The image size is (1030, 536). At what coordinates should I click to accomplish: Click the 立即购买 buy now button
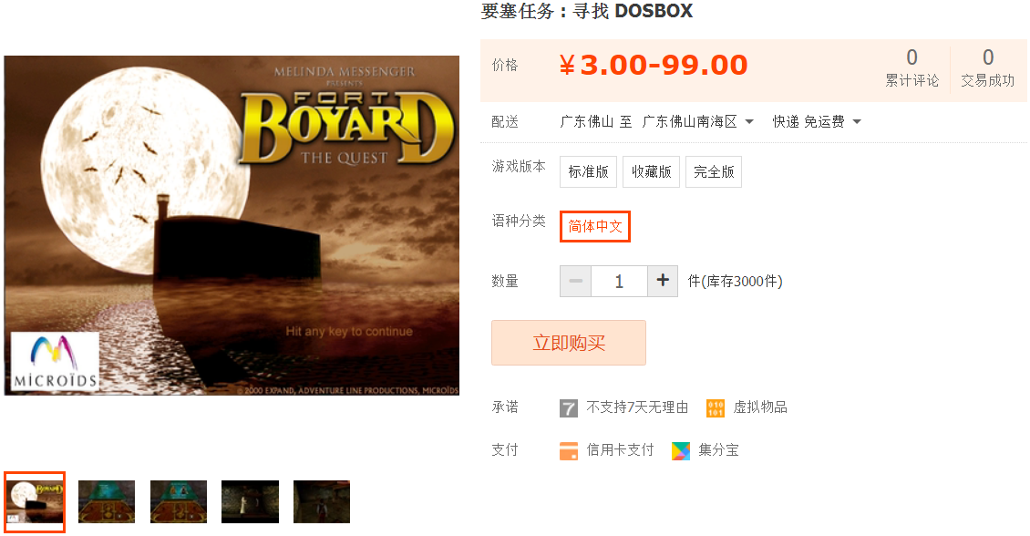pos(569,343)
